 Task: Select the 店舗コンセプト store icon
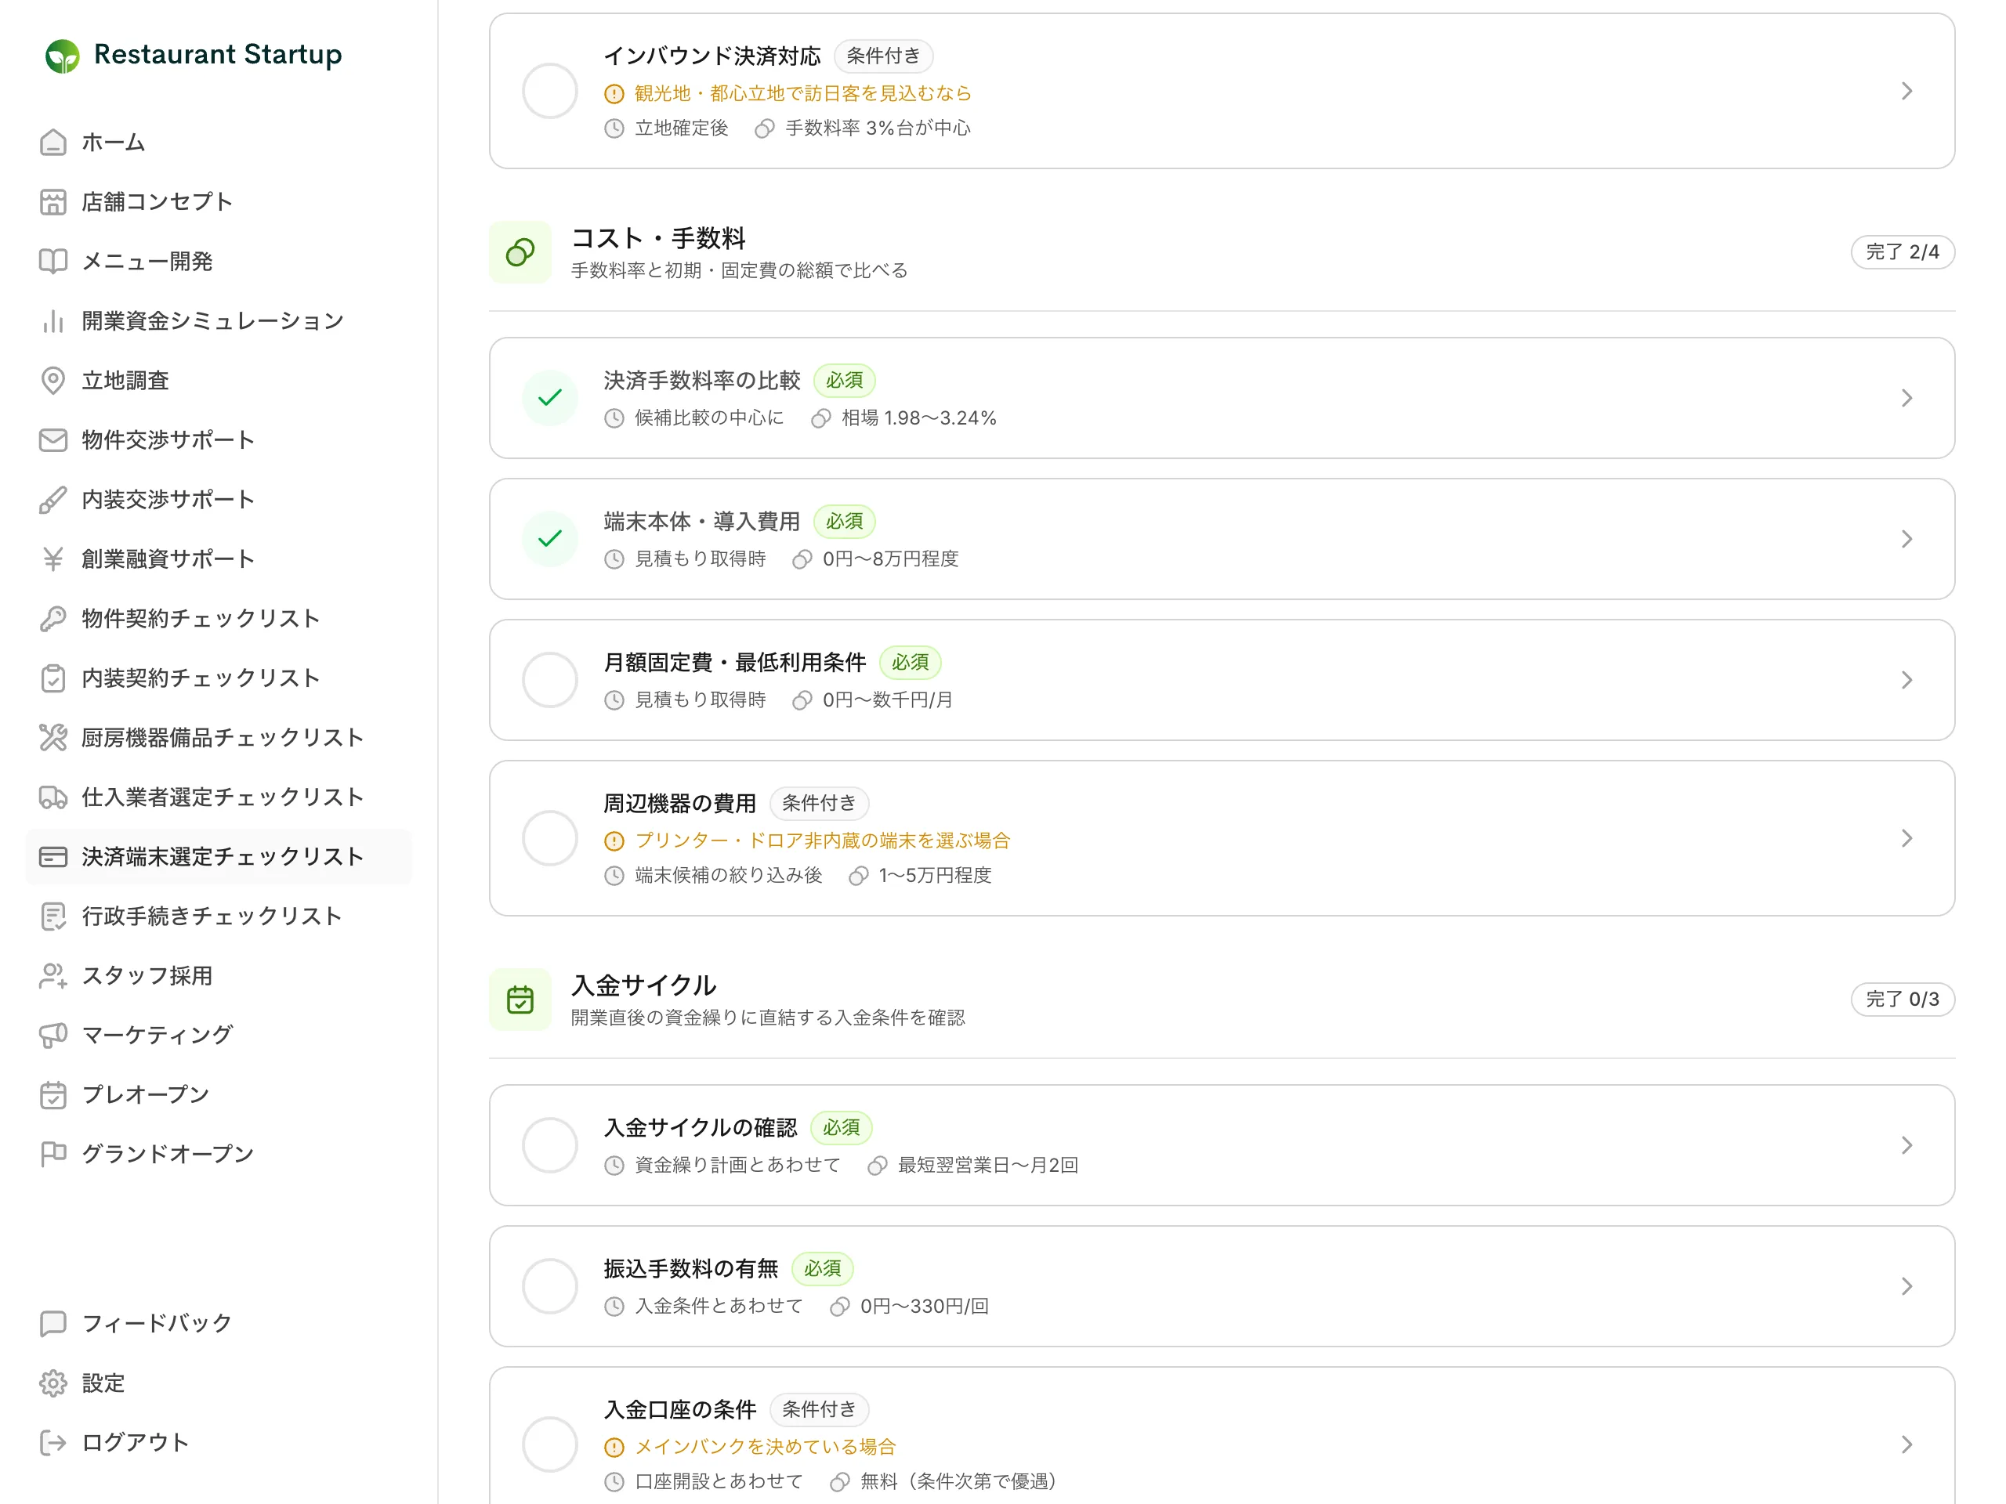coord(53,201)
